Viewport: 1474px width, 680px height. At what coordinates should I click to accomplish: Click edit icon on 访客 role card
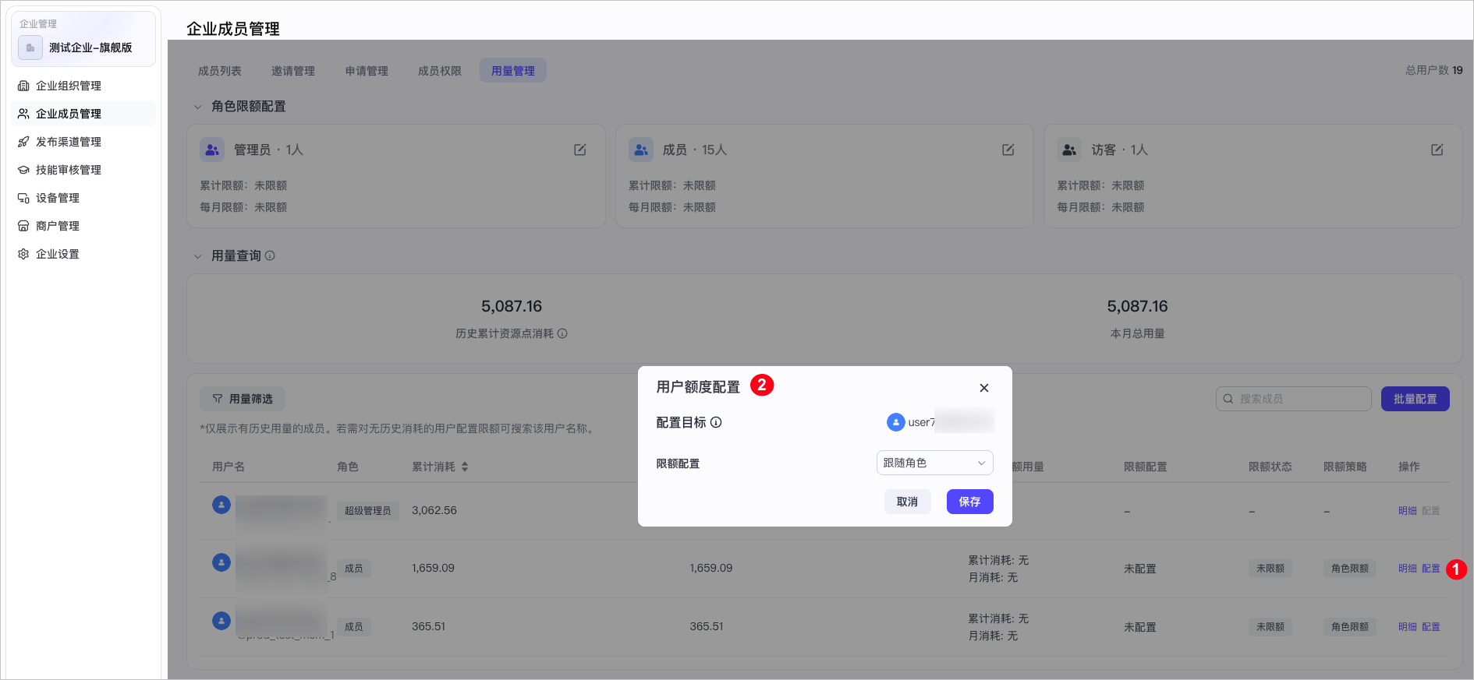(x=1437, y=150)
